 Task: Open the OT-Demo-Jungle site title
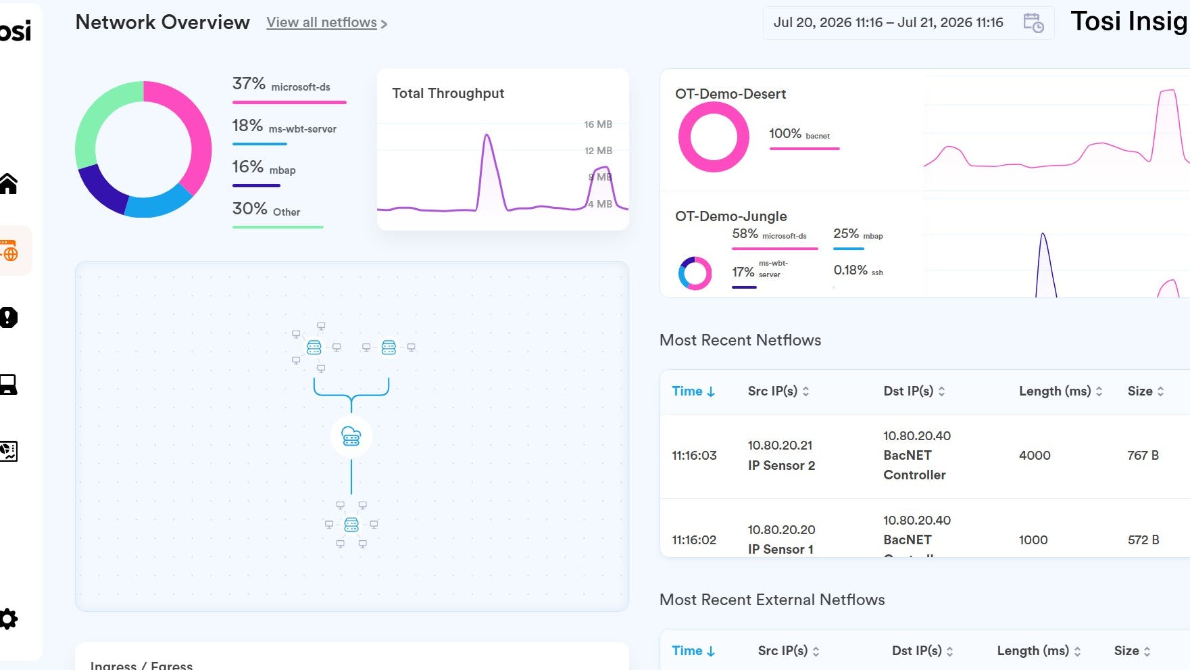click(731, 216)
